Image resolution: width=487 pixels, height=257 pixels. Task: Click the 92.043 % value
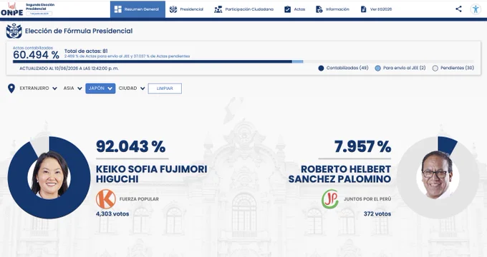click(130, 146)
